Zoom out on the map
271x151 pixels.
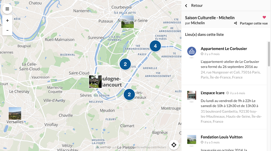[7, 30]
